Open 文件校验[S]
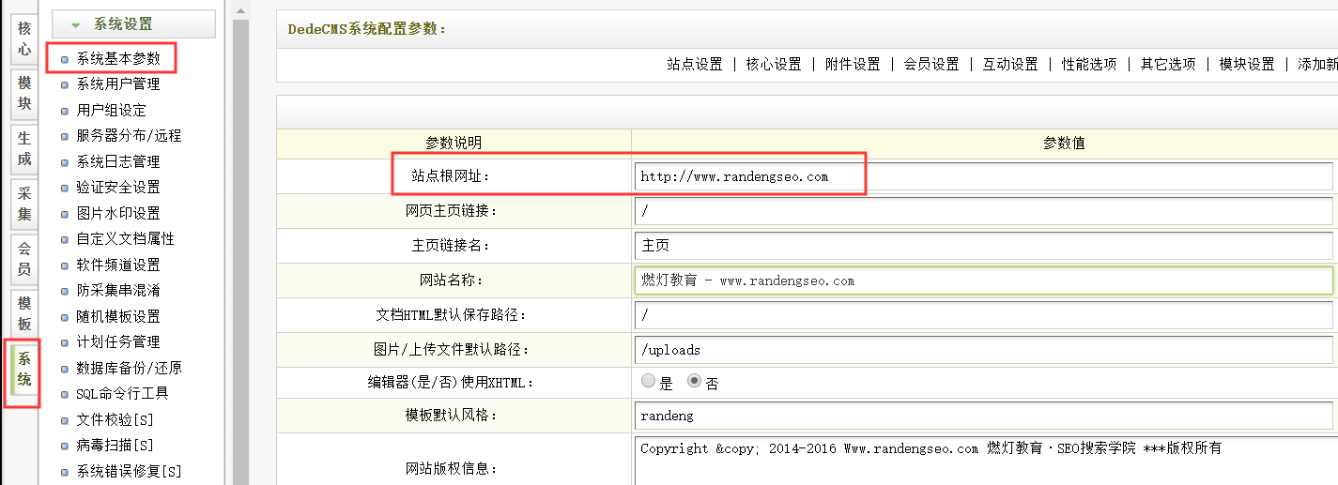The height and width of the screenshot is (485, 1338). pos(115,419)
